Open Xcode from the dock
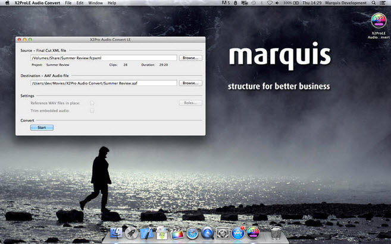391x244 pixels. click(146, 233)
